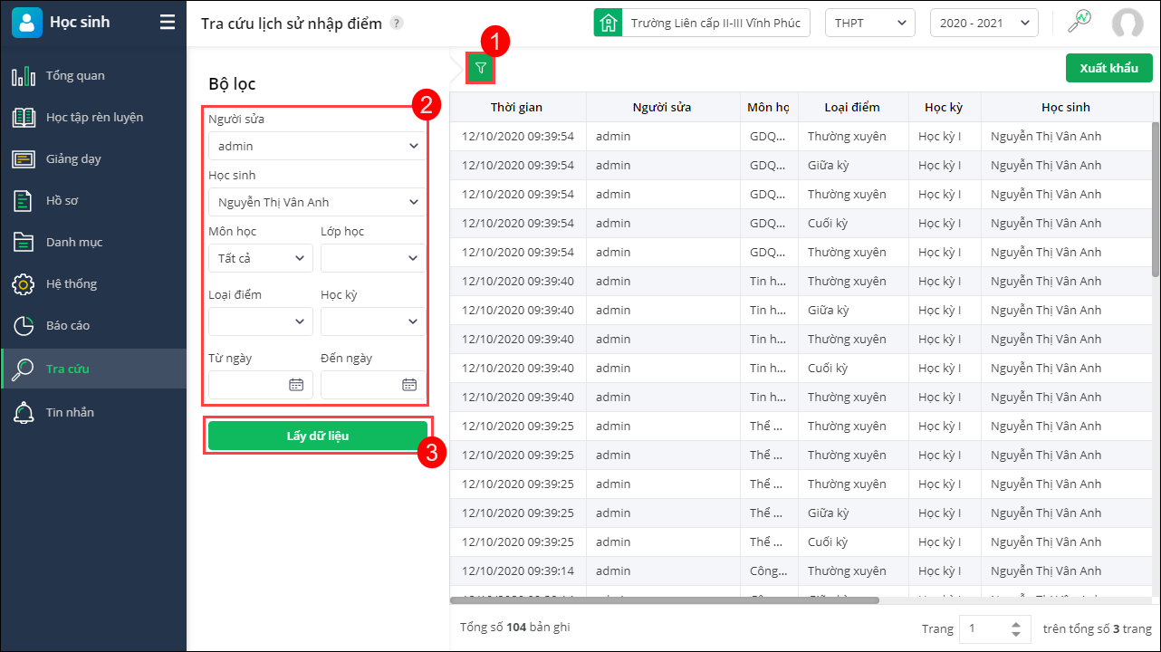Click the page number stepper arrows
This screenshot has width=1161, height=652.
click(x=1016, y=628)
